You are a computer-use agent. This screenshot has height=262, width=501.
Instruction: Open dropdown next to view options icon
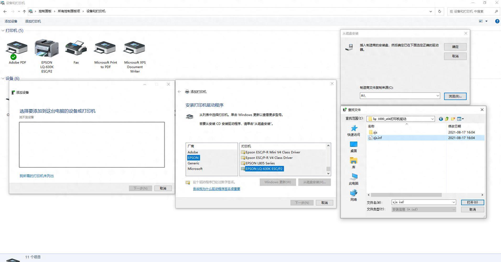pyautogui.click(x=487, y=21)
